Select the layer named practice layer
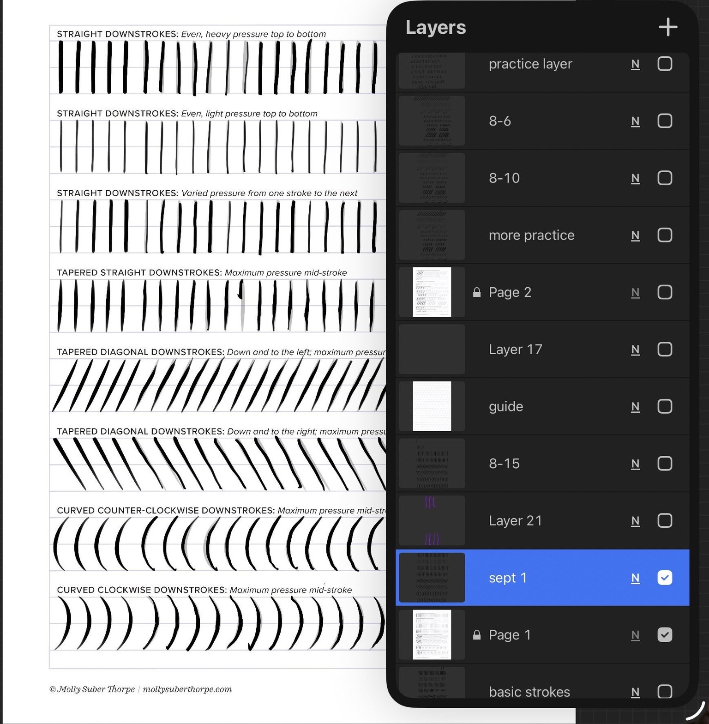709x724 pixels. pyautogui.click(x=530, y=64)
